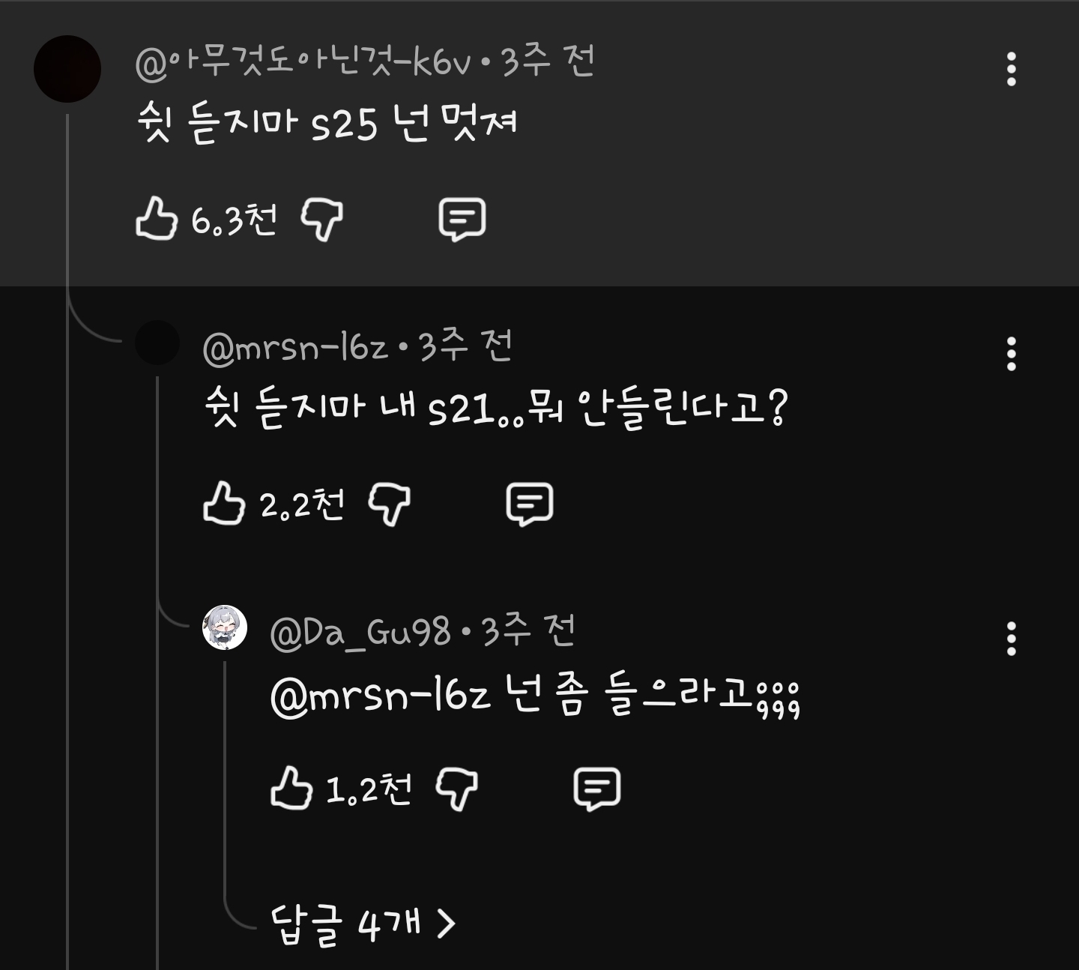The width and height of the screenshot is (1079, 970).
Task: Reply to the top s25 comment
Action: [462, 219]
